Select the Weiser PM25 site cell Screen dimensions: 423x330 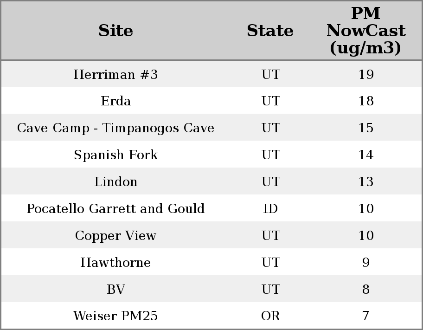click(115, 316)
